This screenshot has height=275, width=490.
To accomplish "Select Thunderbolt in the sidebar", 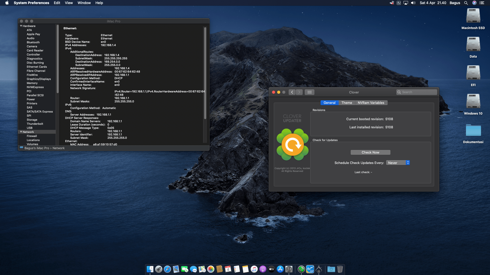I will (35, 124).
